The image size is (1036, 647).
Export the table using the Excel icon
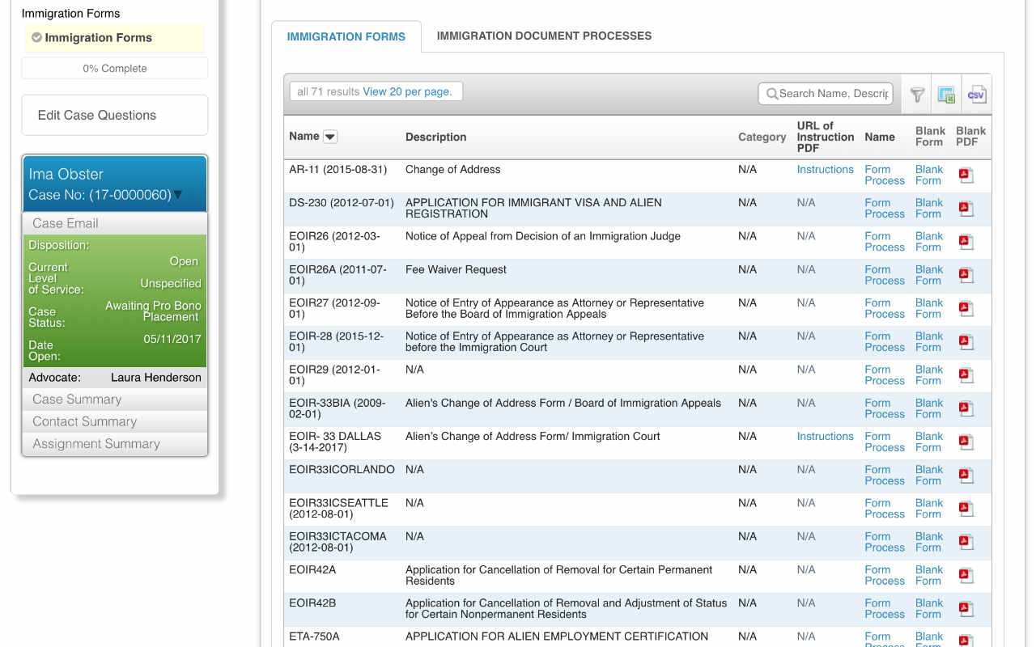(945, 95)
